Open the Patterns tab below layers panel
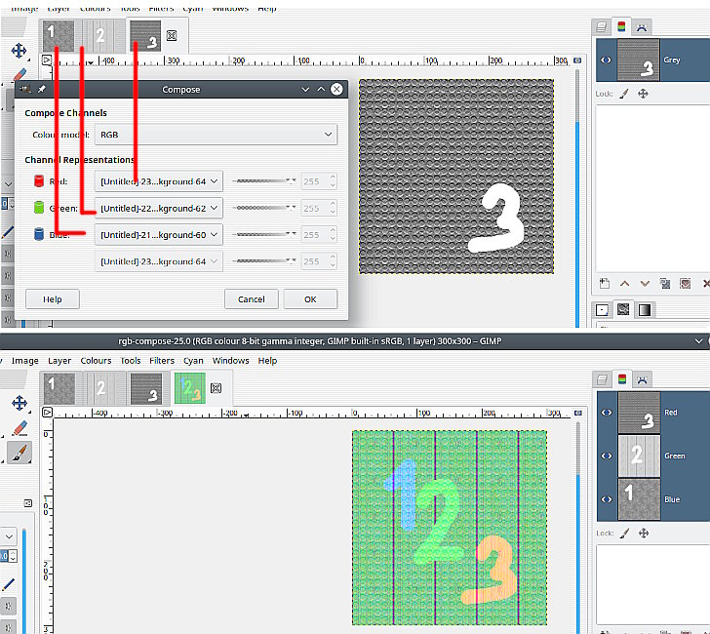The width and height of the screenshot is (710, 634). pos(623,310)
